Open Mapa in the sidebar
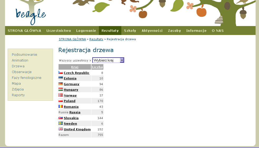Viewport: 259px width, 148px height. click(x=16, y=84)
